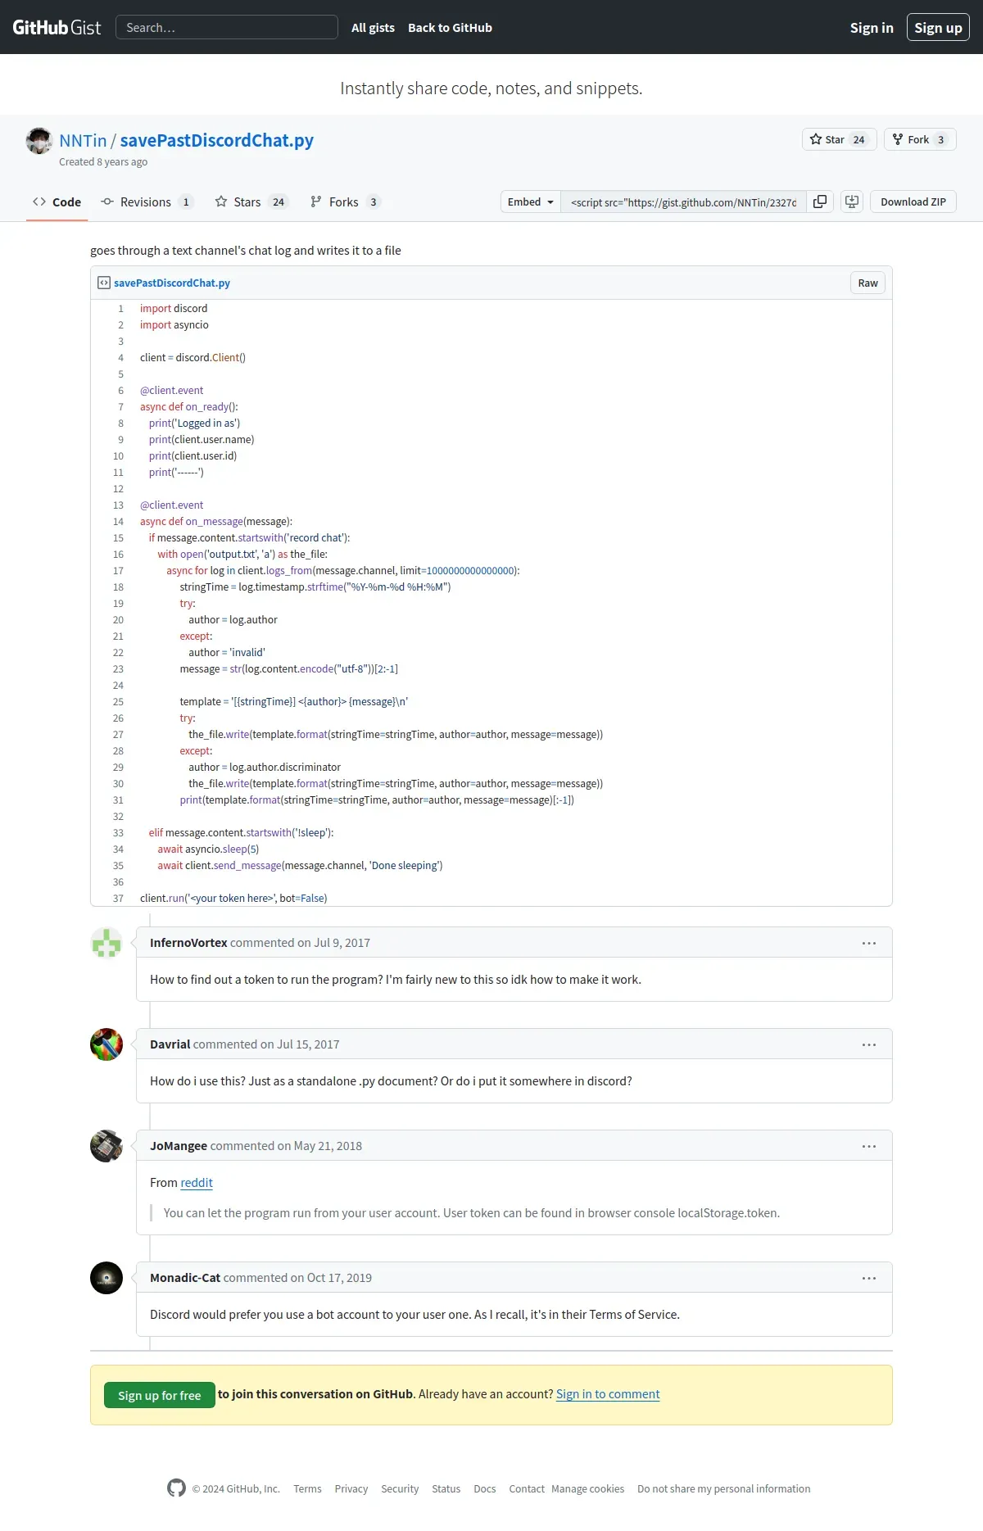Focus the gist search field
Image resolution: width=983 pixels, height=1531 pixels.
[x=227, y=27]
